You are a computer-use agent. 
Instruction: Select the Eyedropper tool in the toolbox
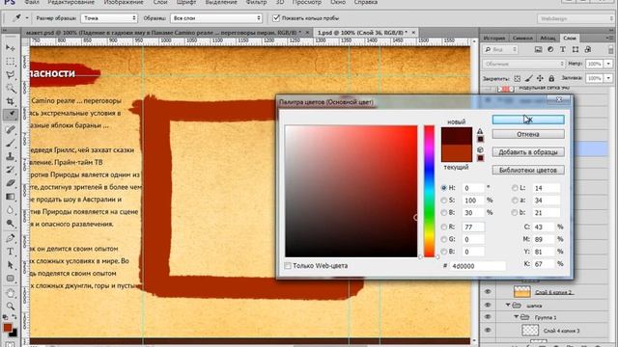pos(11,115)
